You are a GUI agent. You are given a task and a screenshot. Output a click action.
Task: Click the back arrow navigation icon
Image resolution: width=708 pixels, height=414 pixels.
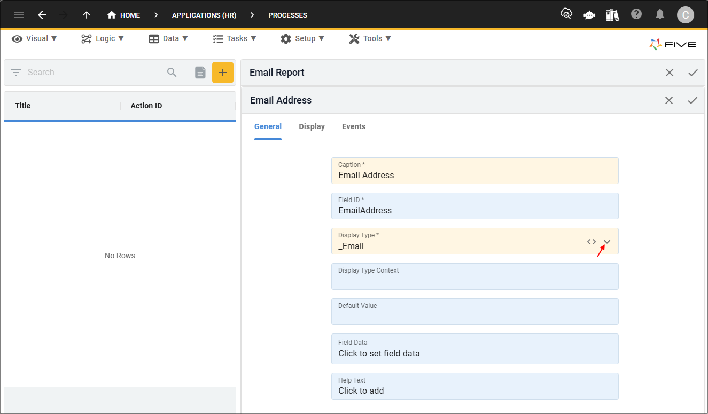point(42,15)
